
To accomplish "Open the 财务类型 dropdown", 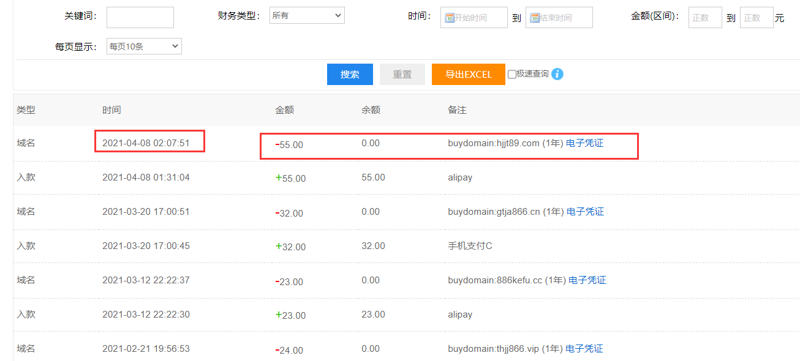I will [307, 16].
